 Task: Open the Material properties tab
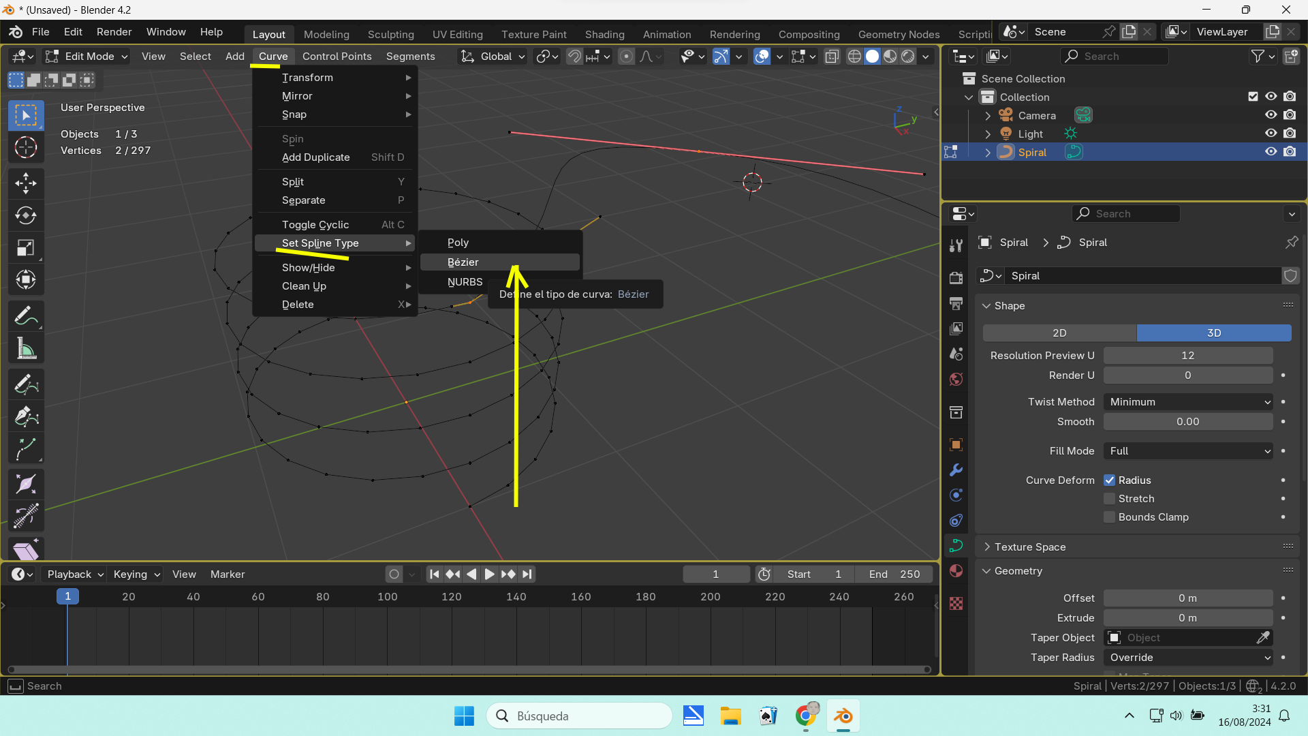click(x=956, y=571)
